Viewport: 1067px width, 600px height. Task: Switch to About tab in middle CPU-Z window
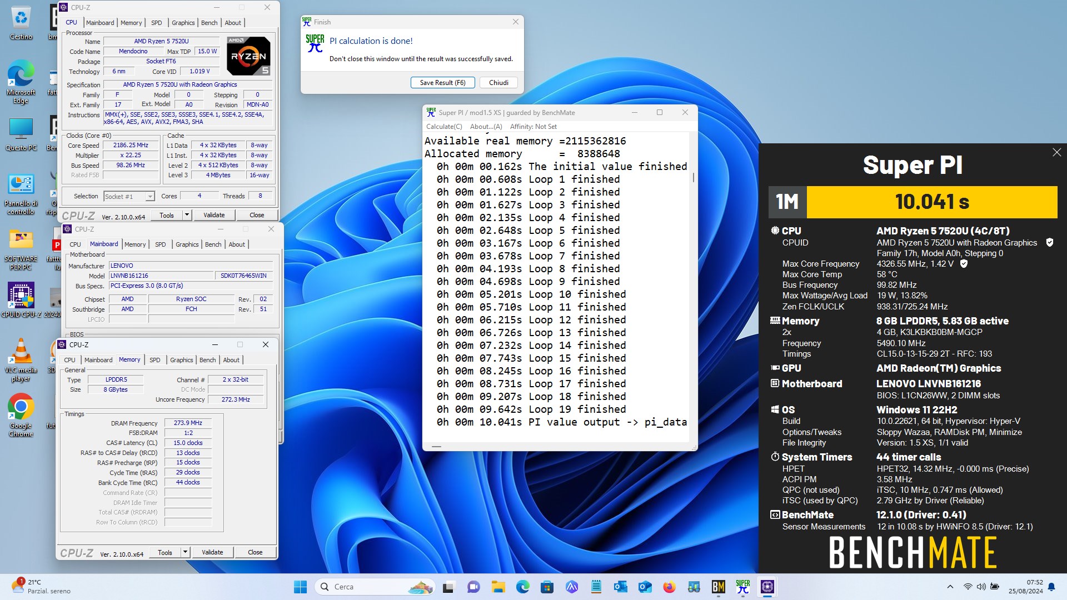coord(237,244)
